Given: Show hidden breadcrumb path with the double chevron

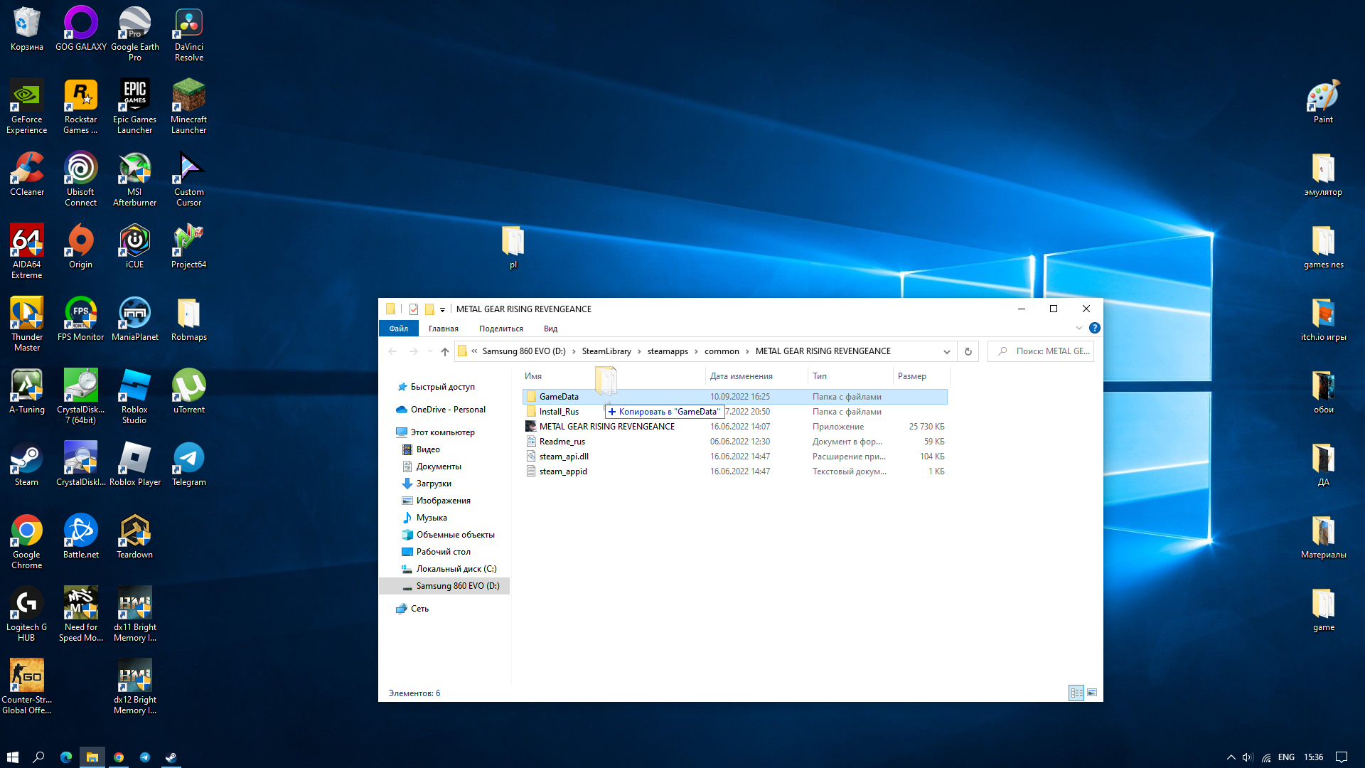Looking at the screenshot, I should point(474,351).
